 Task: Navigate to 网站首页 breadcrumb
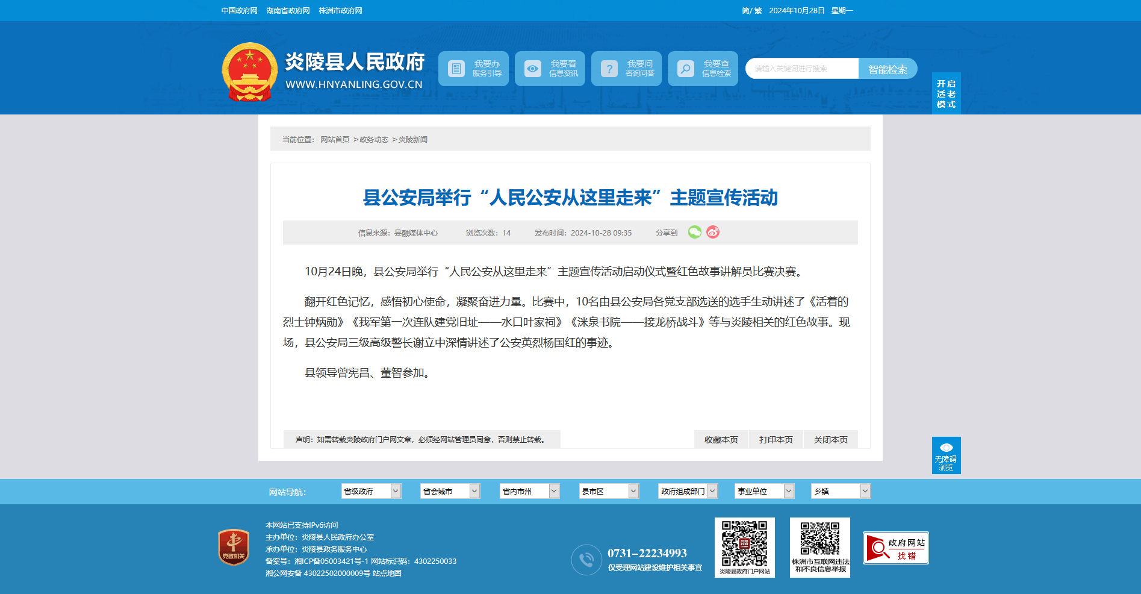[335, 140]
